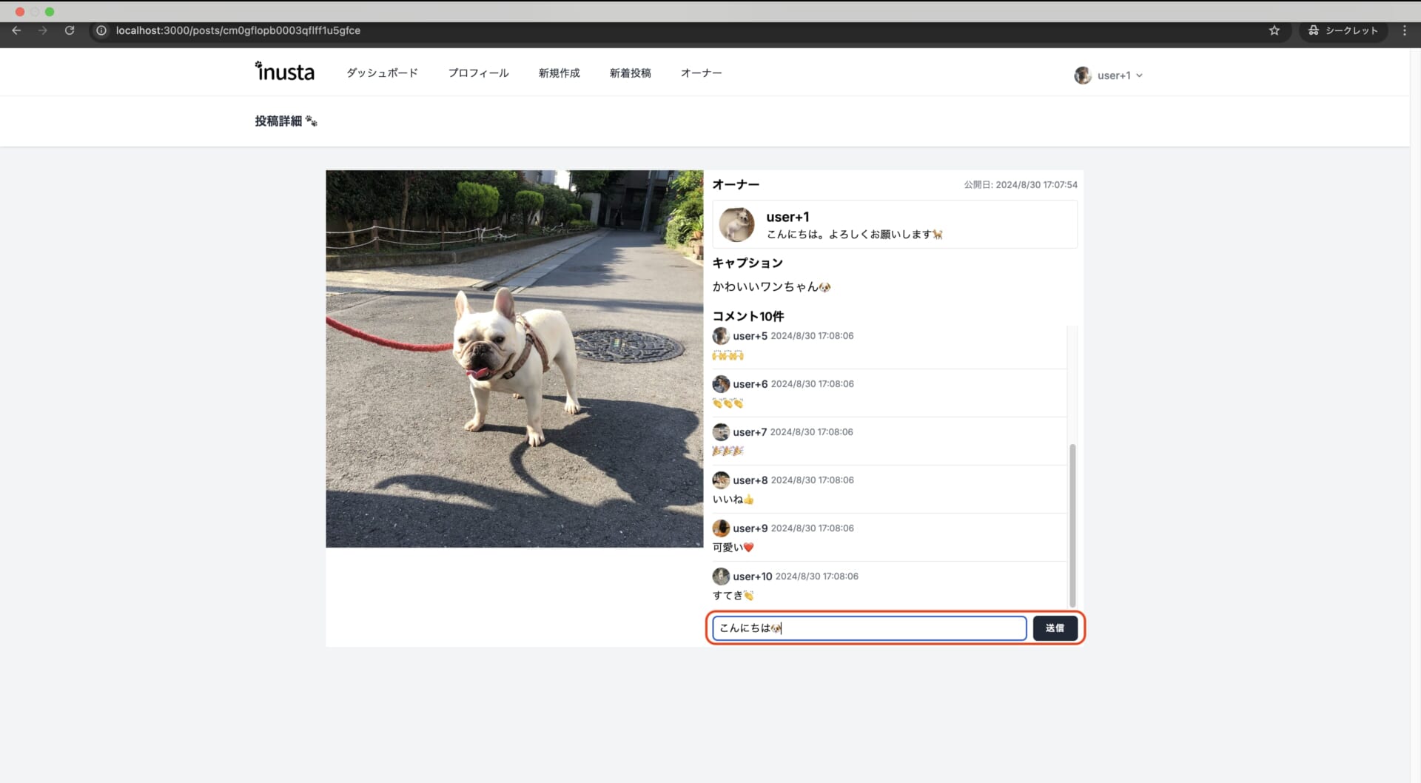1421x783 pixels.
Task: Click the オーナー heading above the profile card
Action: coord(736,184)
